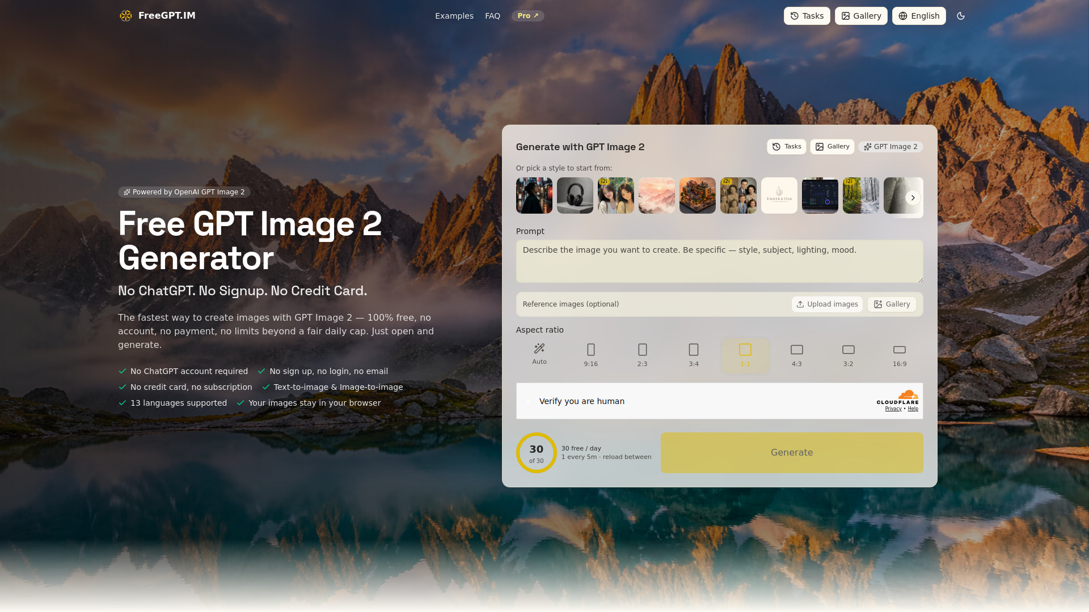Select the headphones style thumbnail
Image resolution: width=1089 pixels, height=612 pixels.
[x=575, y=195]
